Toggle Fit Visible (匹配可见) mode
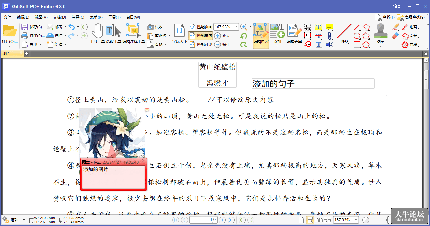The width and height of the screenshot is (430, 226). [x=201, y=45]
